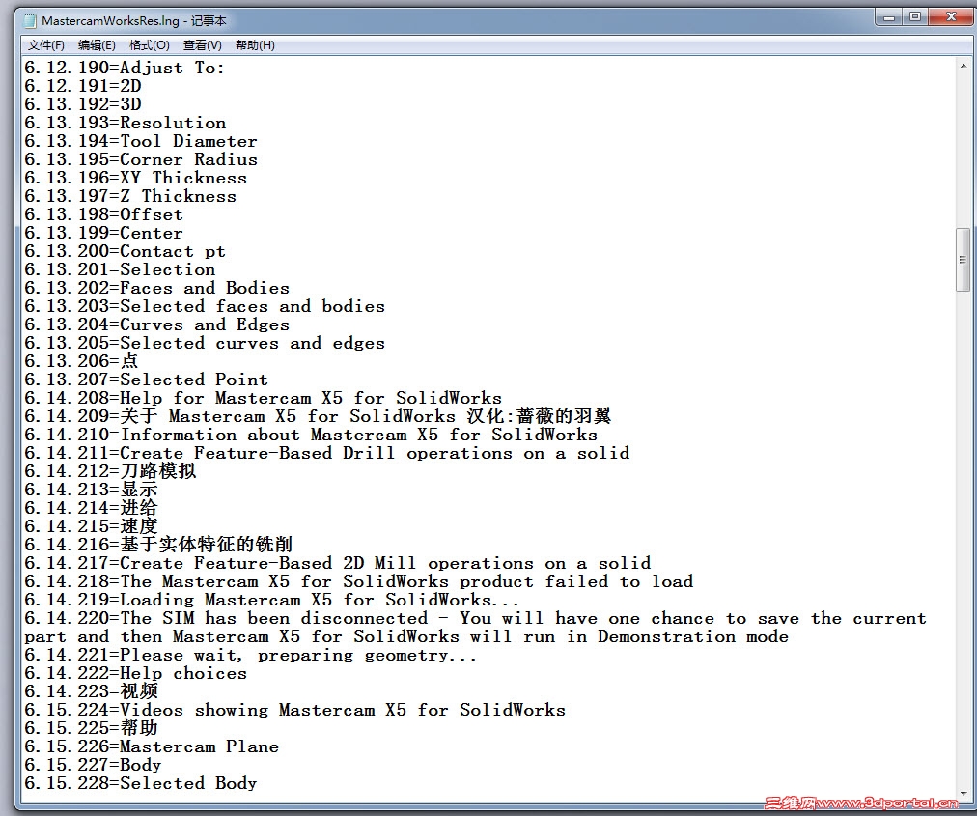Screen dimensions: 977x816
Task: Click the line 6.13.202=Faces and Bodies
Action: click(157, 288)
